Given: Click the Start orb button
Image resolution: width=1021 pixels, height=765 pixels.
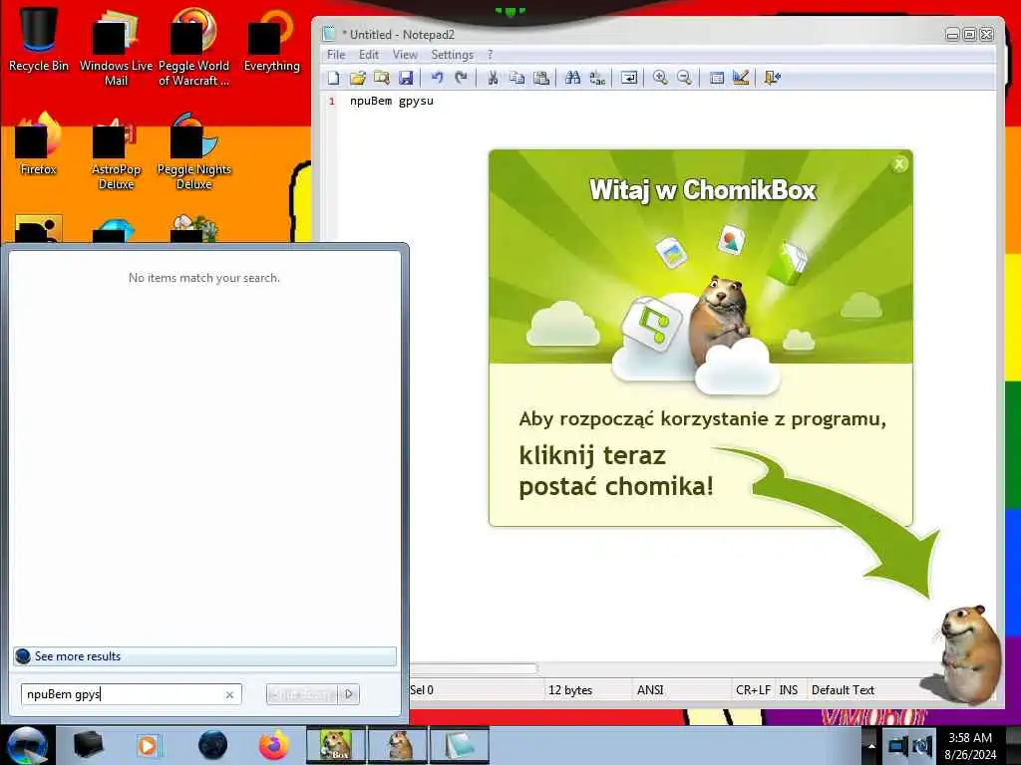Looking at the screenshot, I should click(x=26, y=745).
